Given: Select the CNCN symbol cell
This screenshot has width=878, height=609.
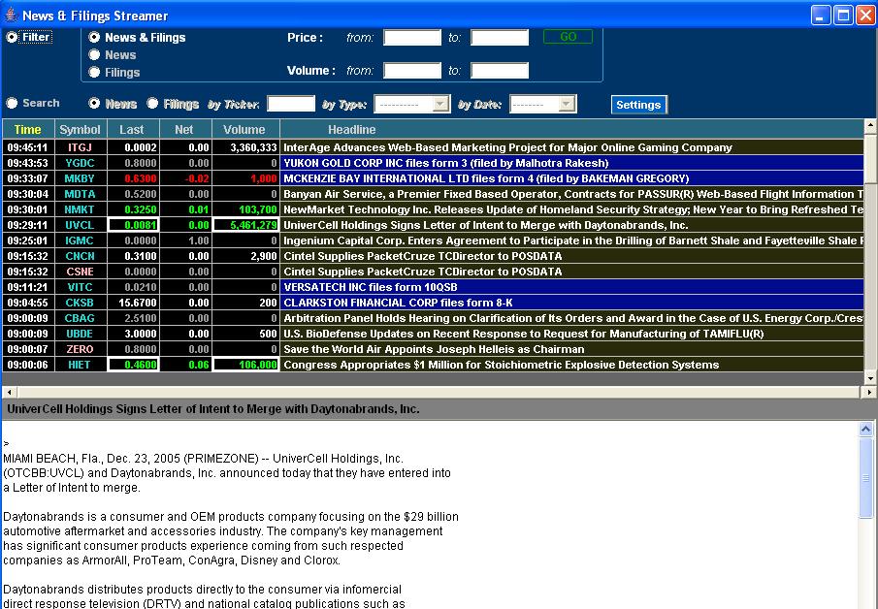Looking at the screenshot, I should (x=81, y=256).
